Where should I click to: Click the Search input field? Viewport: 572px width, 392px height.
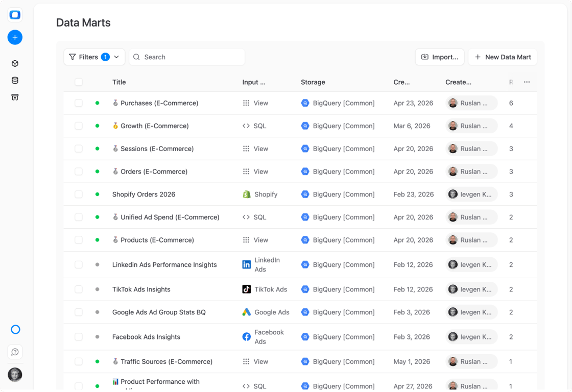[x=187, y=57]
